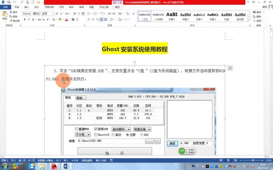273x170 pixels.
Task: Open the line spacing dropdown
Action: [112, 20]
